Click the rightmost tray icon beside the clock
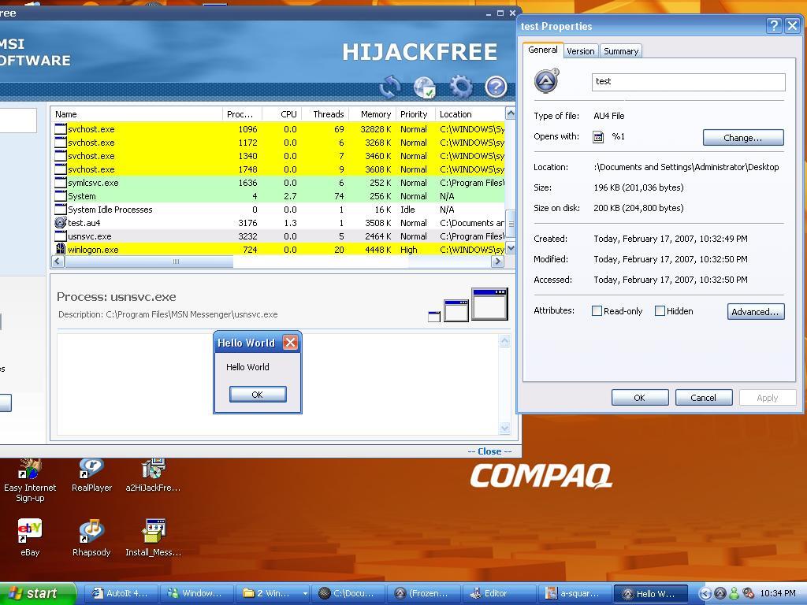 pos(748,593)
